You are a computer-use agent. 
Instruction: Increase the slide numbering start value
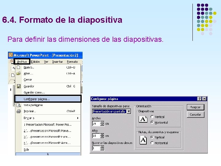pyautogui.click(x=102, y=147)
